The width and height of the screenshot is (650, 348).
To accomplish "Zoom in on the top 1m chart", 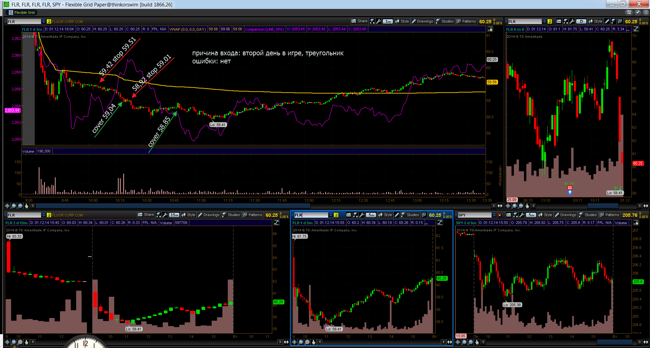I will (x=13, y=206).
